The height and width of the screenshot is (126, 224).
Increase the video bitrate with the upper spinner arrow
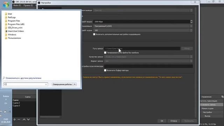pyautogui.click(x=191, y=21)
